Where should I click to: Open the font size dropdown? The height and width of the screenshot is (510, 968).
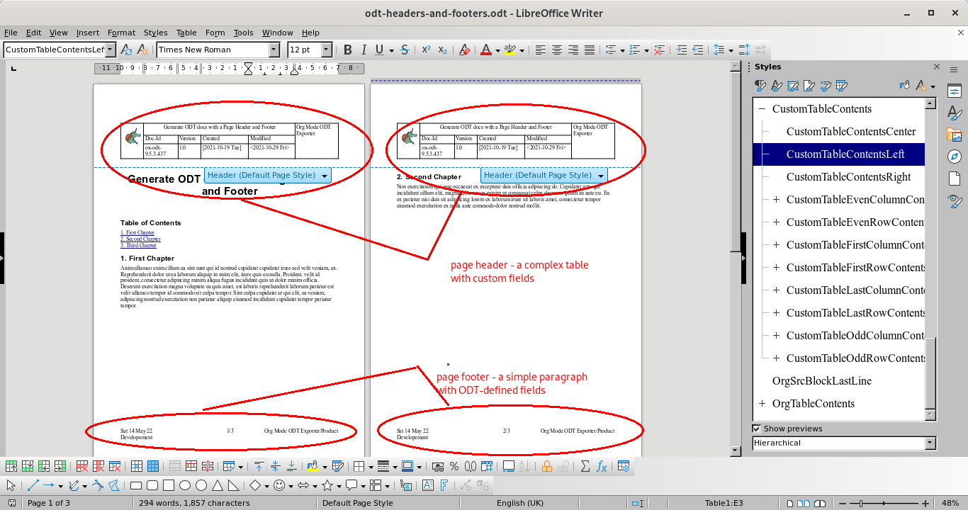[x=327, y=50]
